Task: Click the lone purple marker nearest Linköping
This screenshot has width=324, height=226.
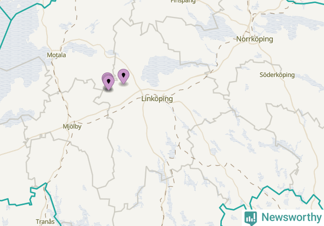Action: (x=124, y=76)
